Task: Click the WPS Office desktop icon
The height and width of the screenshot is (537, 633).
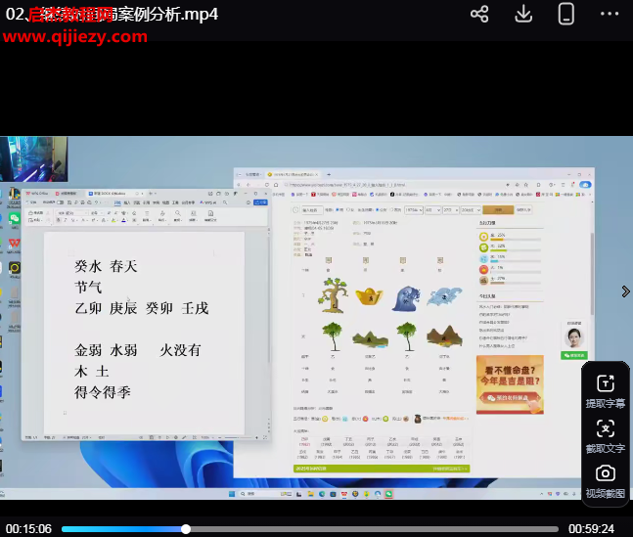Action: coord(14,243)
